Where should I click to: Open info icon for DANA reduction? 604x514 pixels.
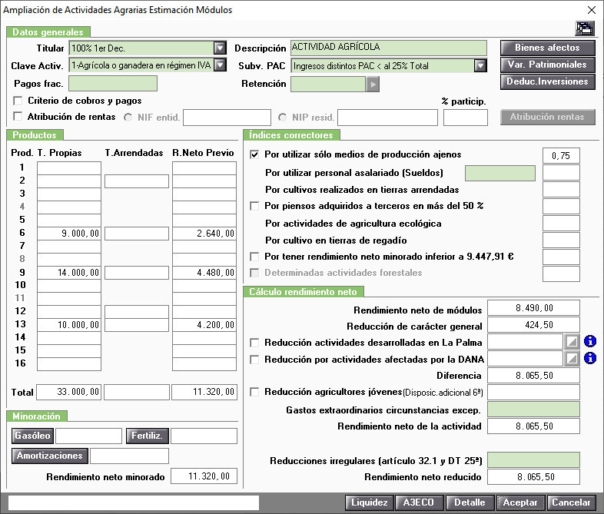coord(589,358)
